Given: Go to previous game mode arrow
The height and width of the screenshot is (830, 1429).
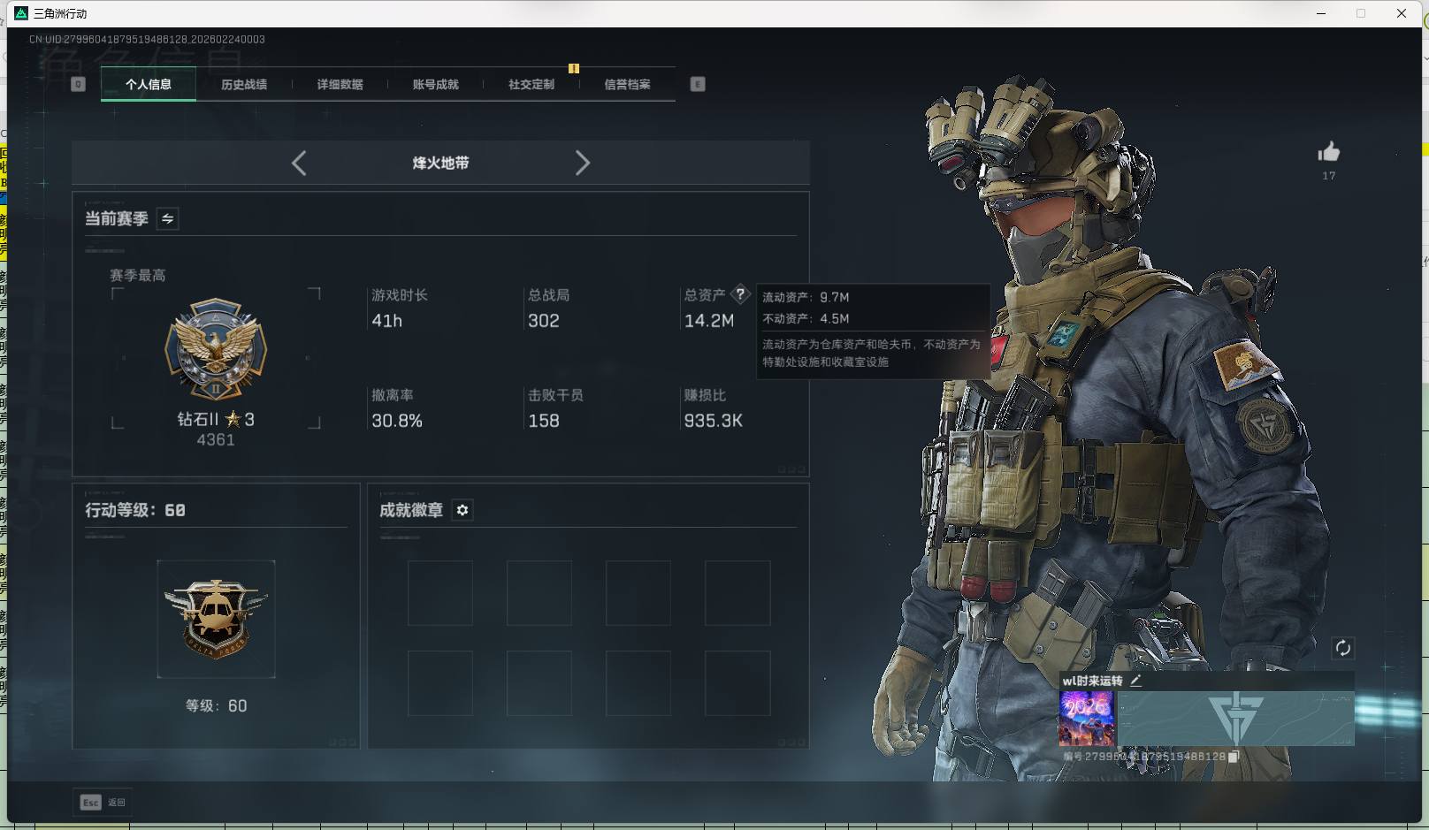Looking at the screenshot, I should [x=299, y=164].
